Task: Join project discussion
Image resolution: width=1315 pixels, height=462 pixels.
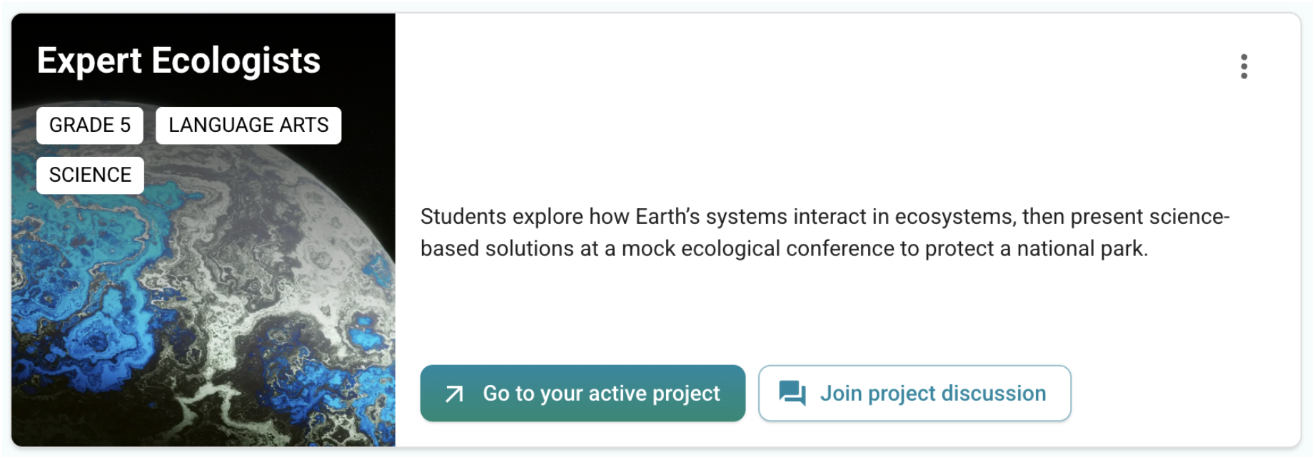Action: [x=915, y=394]
